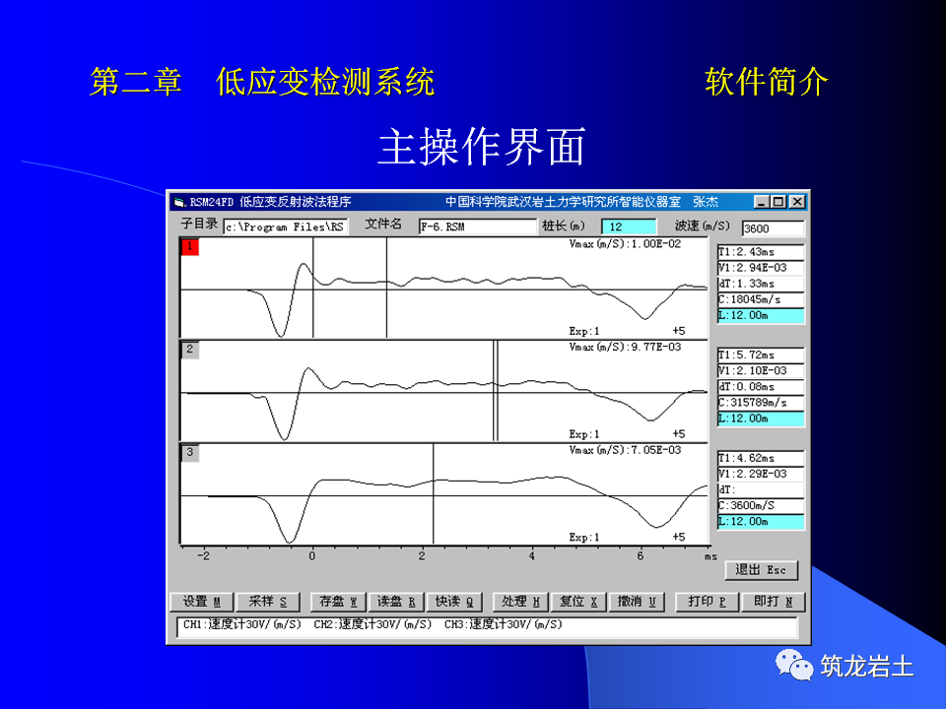Viewport: 946px width, 709px height.
Task: Minimize the RSM24FD window
Action: [x=762, y=202]
